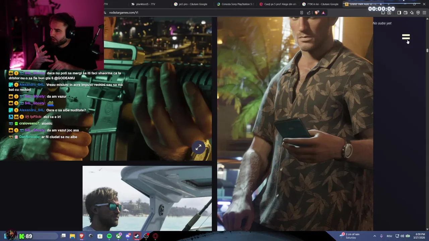
Task: Open the network status tray icon
Action: pyautogui.click(x=397, y=236)
